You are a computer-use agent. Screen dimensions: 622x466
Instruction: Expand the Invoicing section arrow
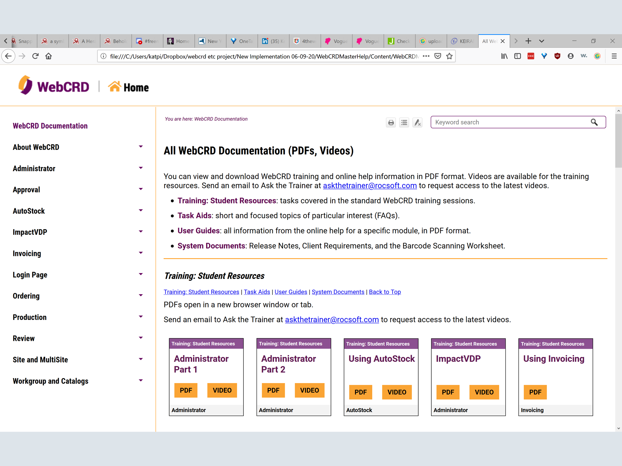click(x=141, y=253)
